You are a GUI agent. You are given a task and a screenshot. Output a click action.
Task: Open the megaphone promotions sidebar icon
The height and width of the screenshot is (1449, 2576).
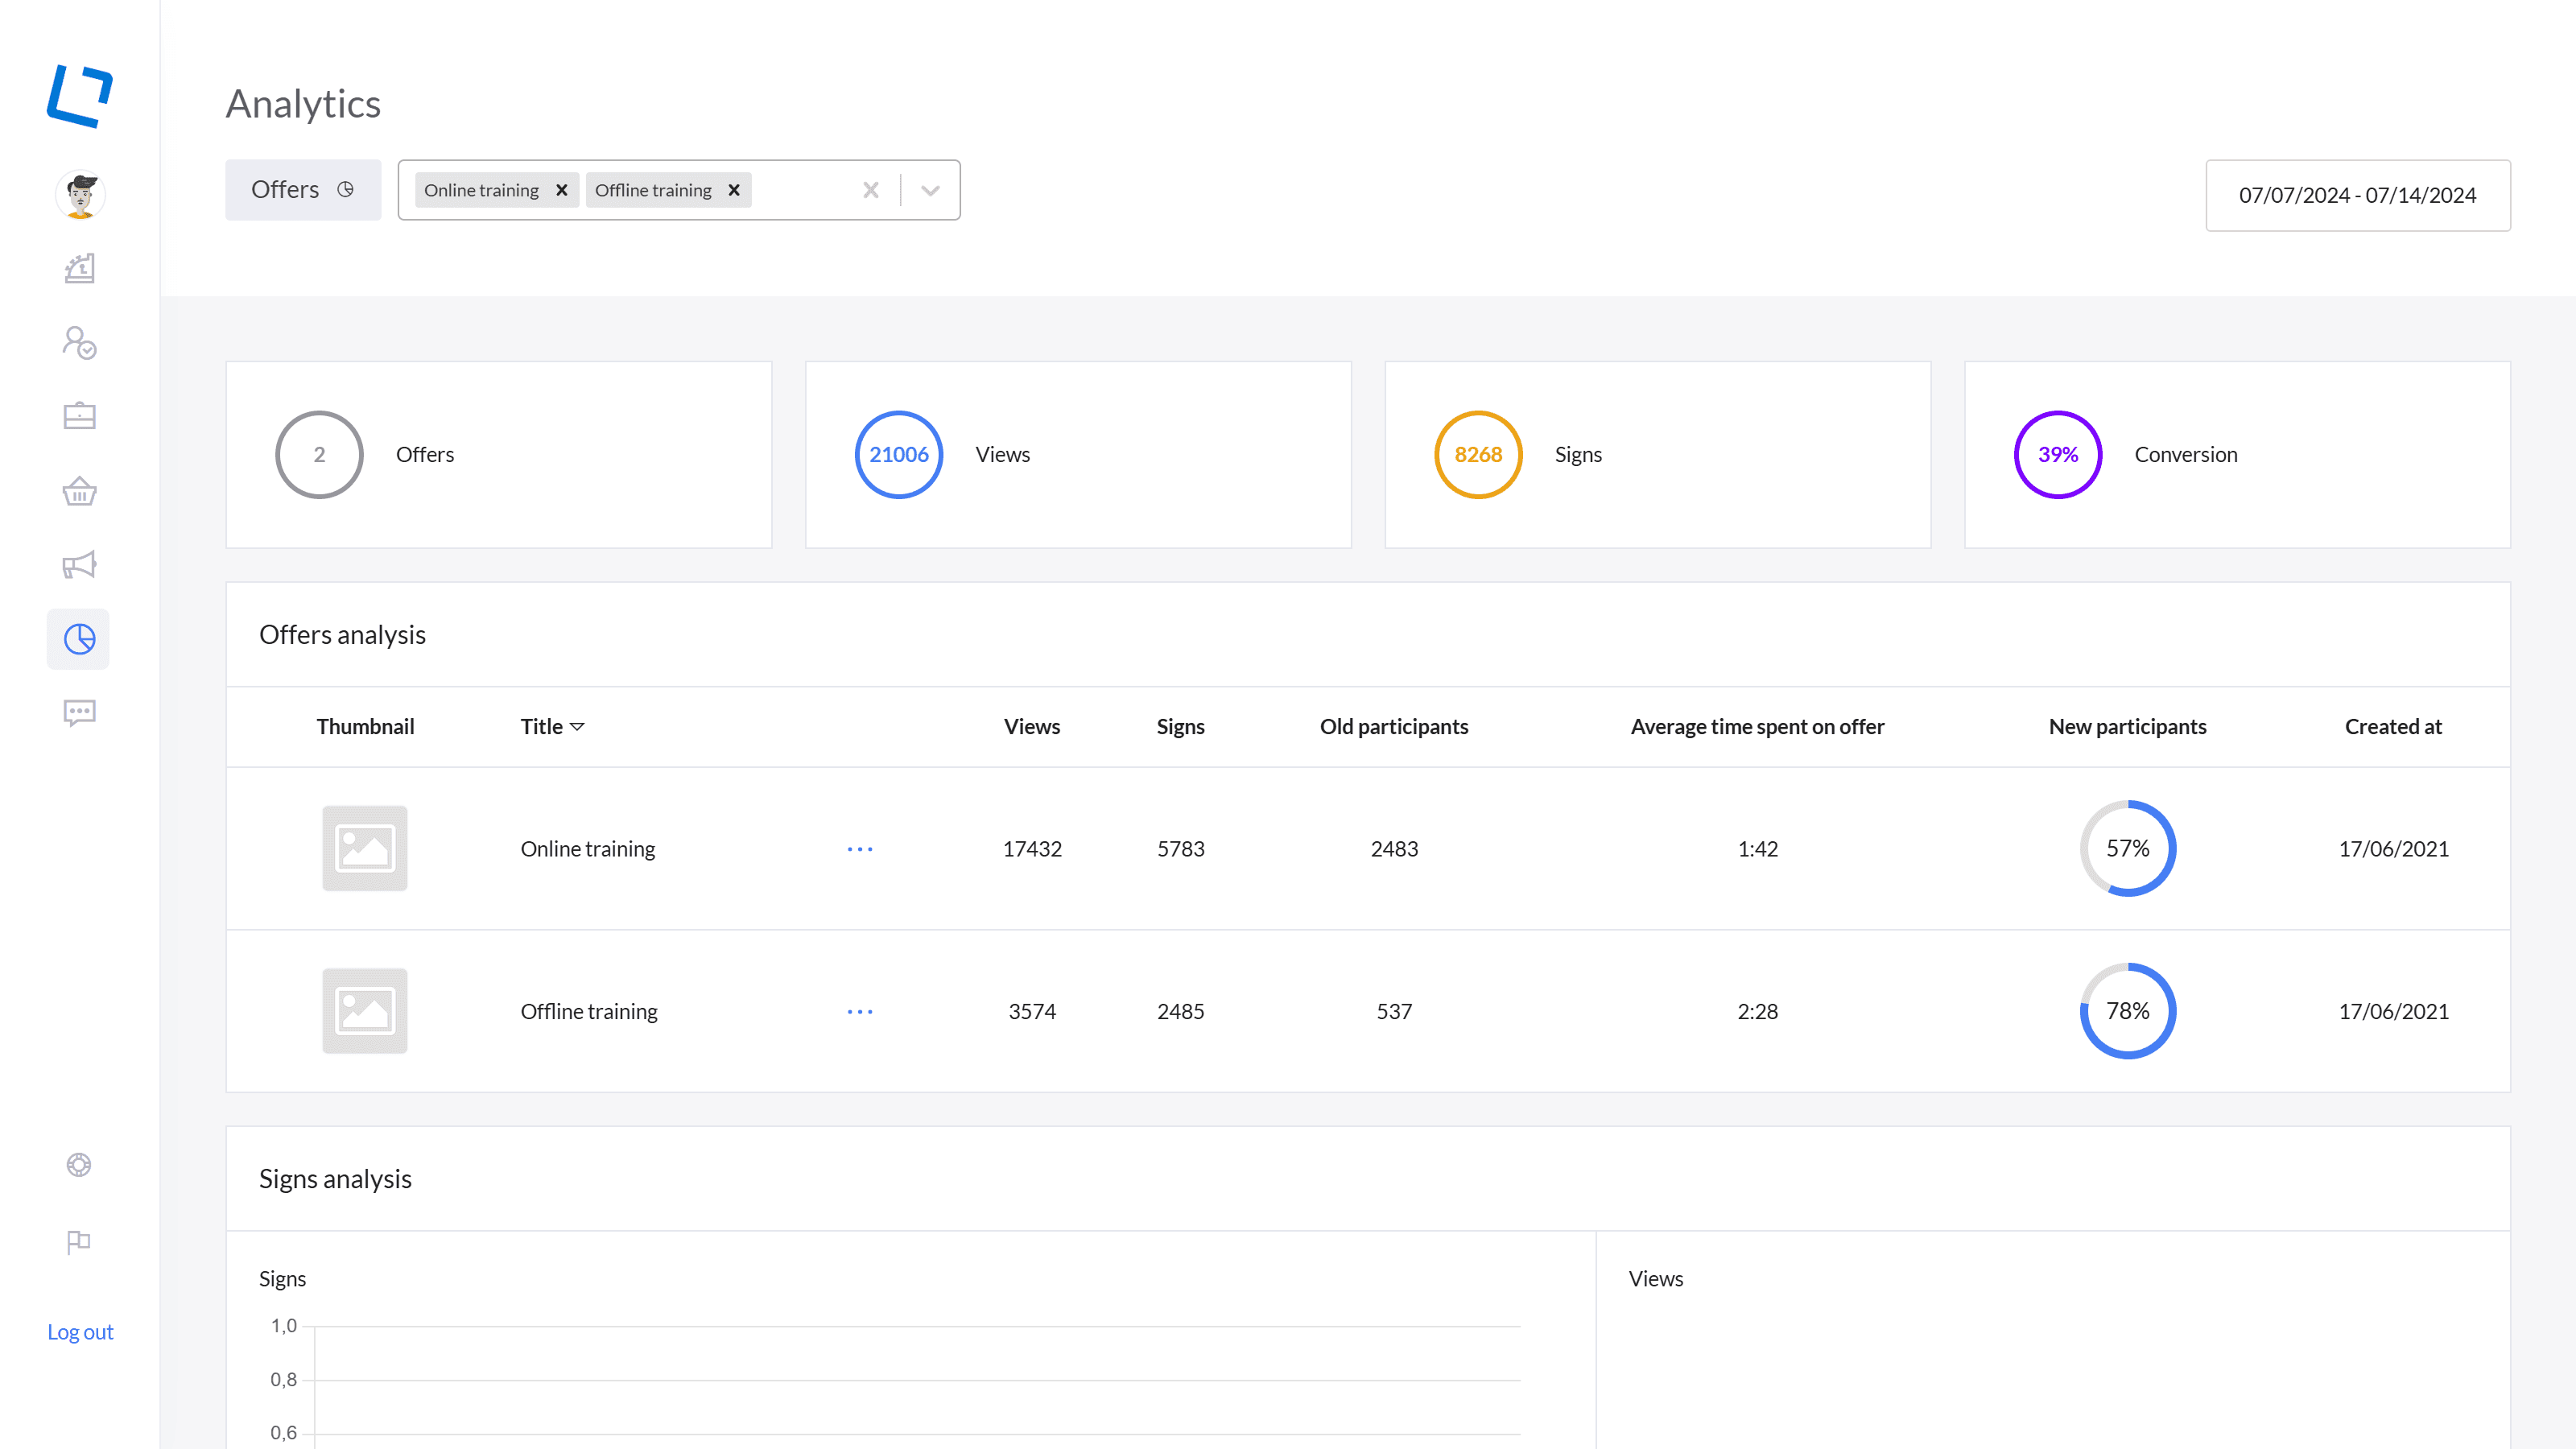click(x=80, y=565)
